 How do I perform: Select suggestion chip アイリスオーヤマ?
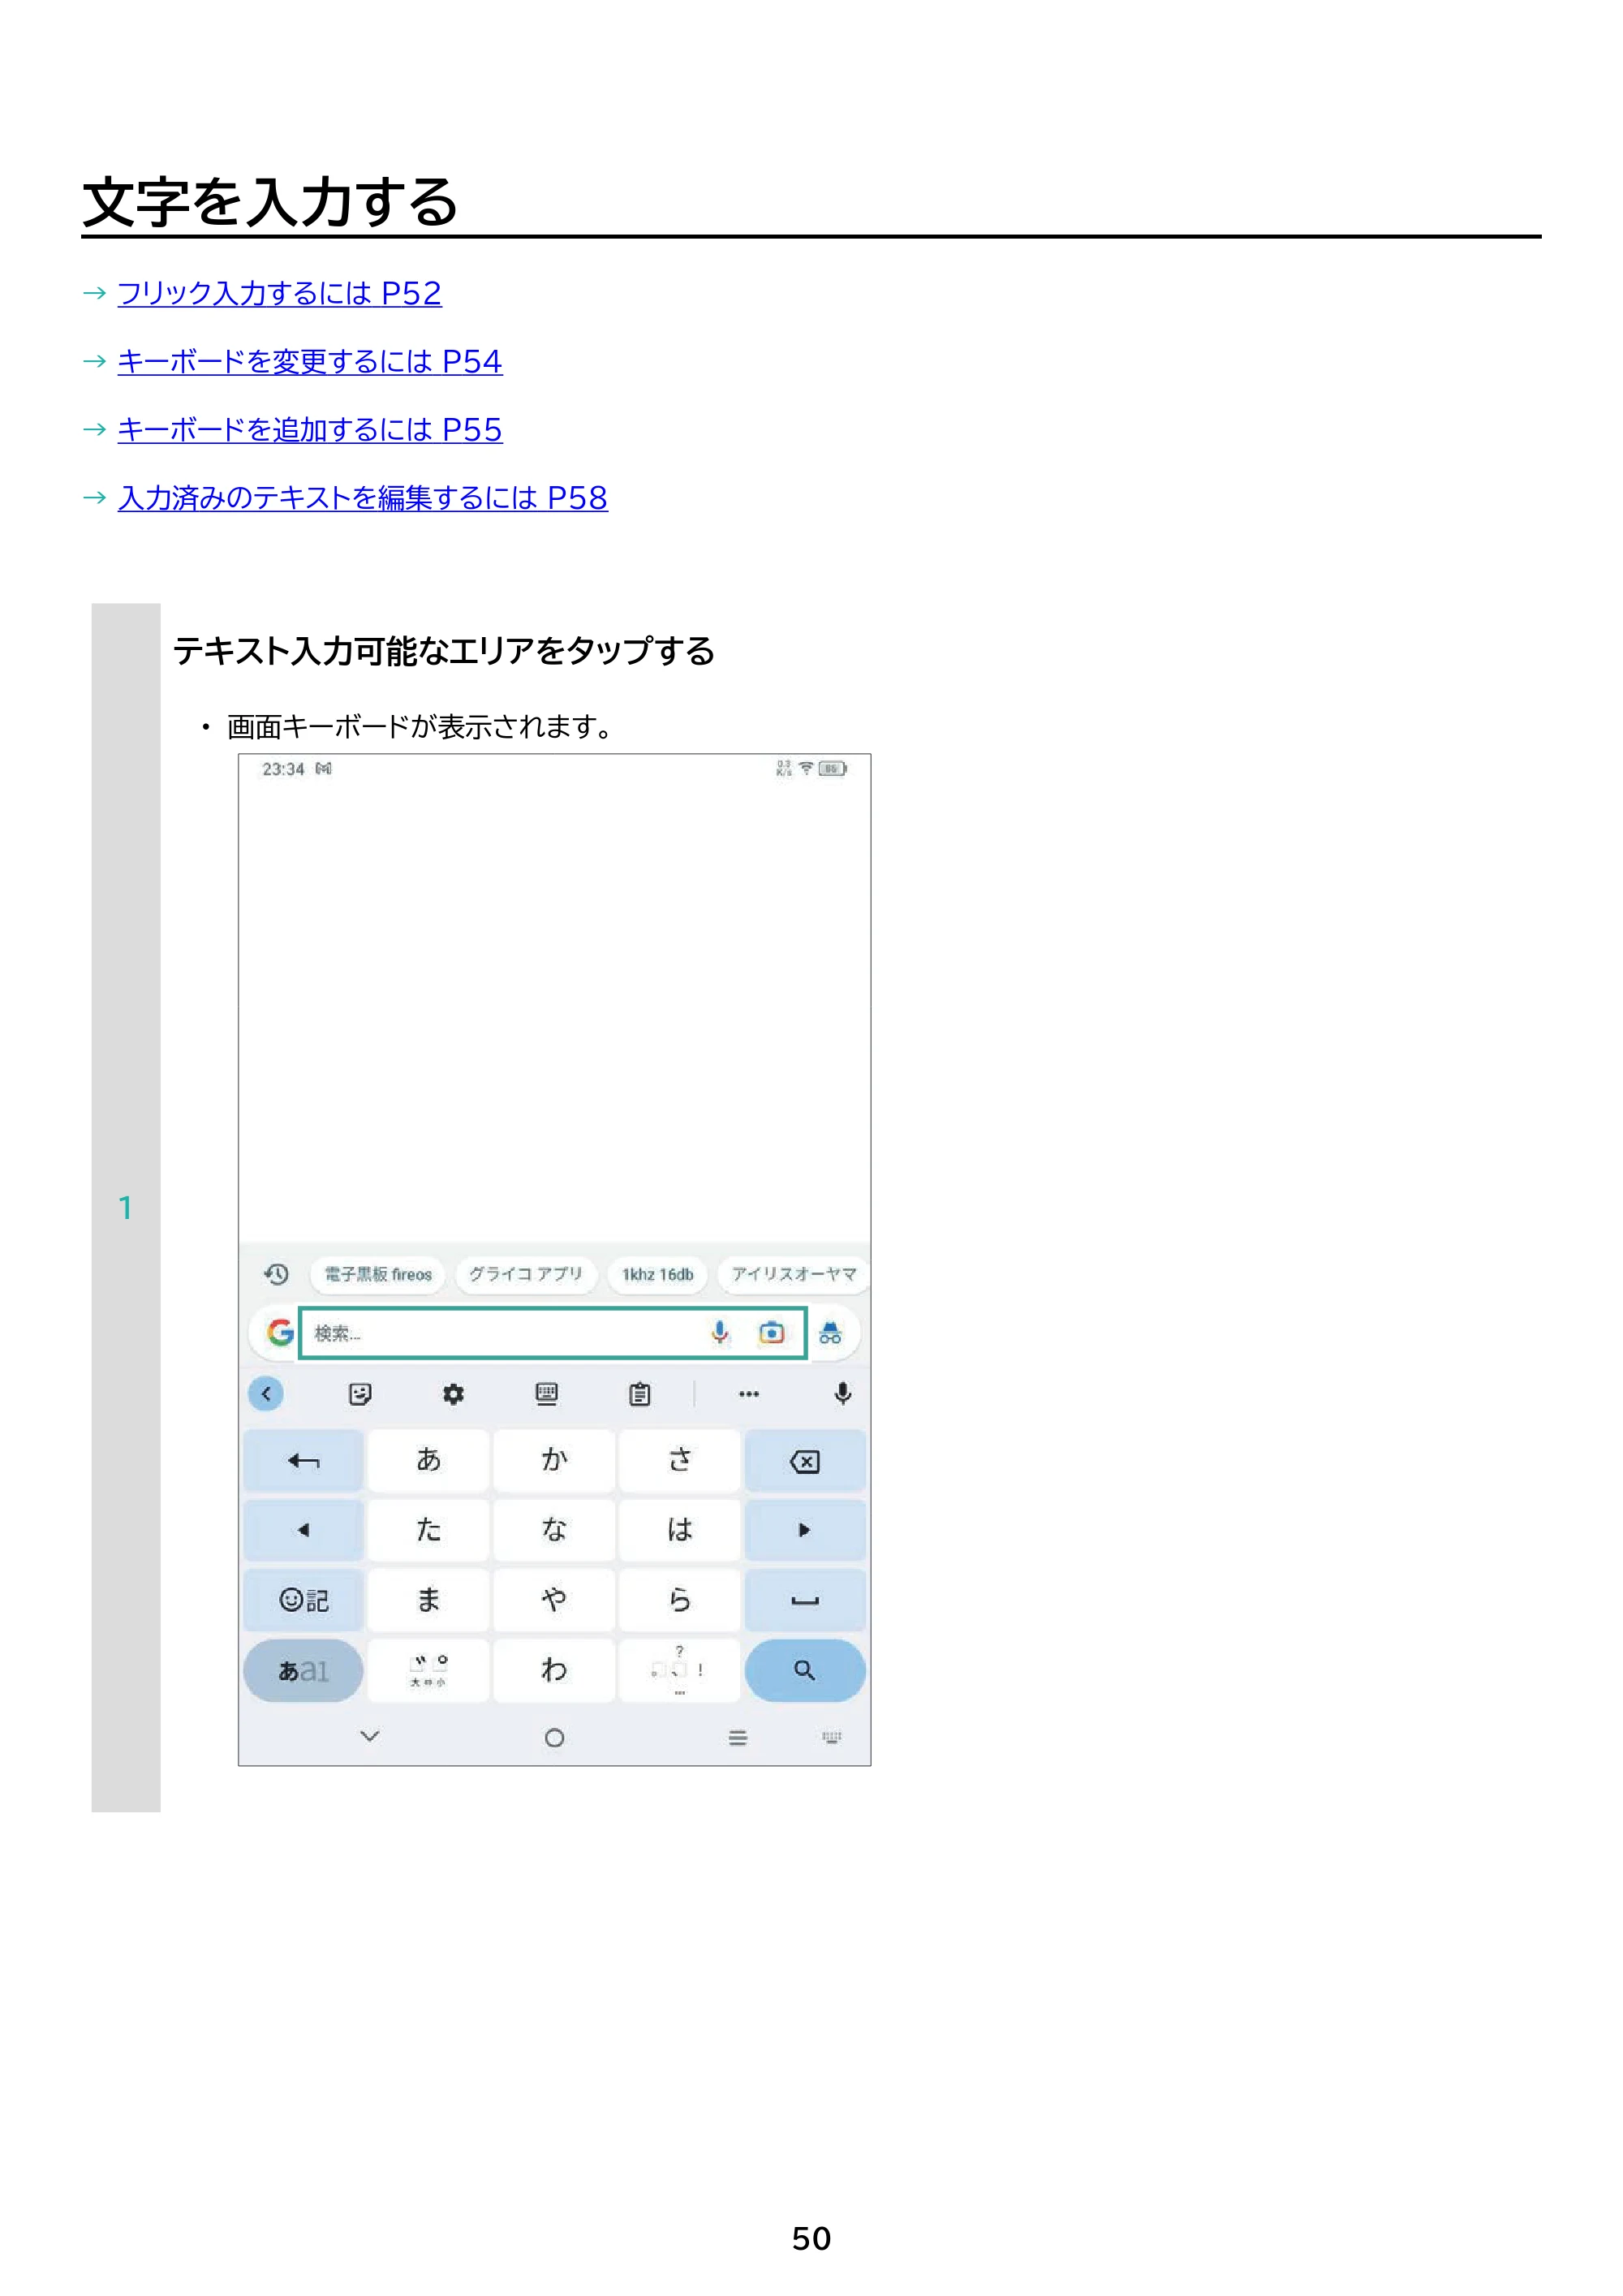794,1274
